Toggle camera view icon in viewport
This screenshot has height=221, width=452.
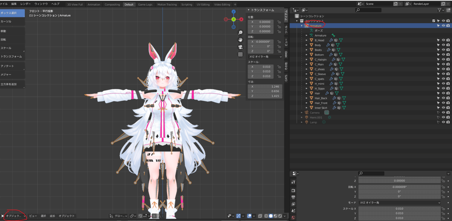point(240,47)
